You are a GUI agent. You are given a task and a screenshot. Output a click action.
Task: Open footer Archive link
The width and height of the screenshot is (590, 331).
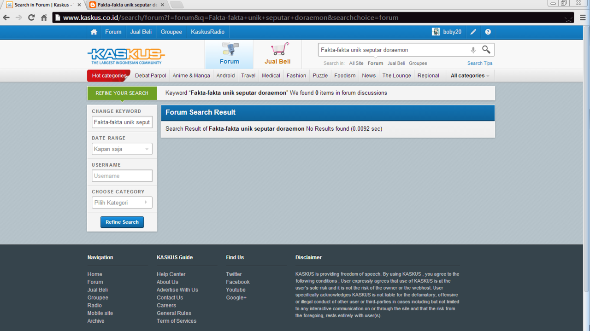pos(96,321)
